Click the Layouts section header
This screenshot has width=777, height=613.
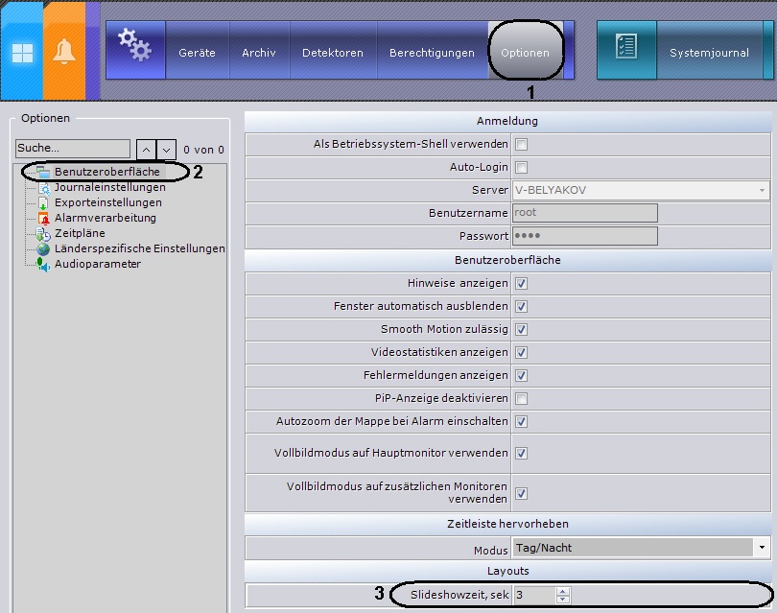[507, 571]
